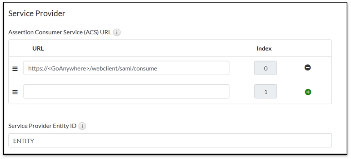The image size is (351, 159).
Task: Click the info icon beside Service Provider Entity ID
Action: click(x=82, y=126)
